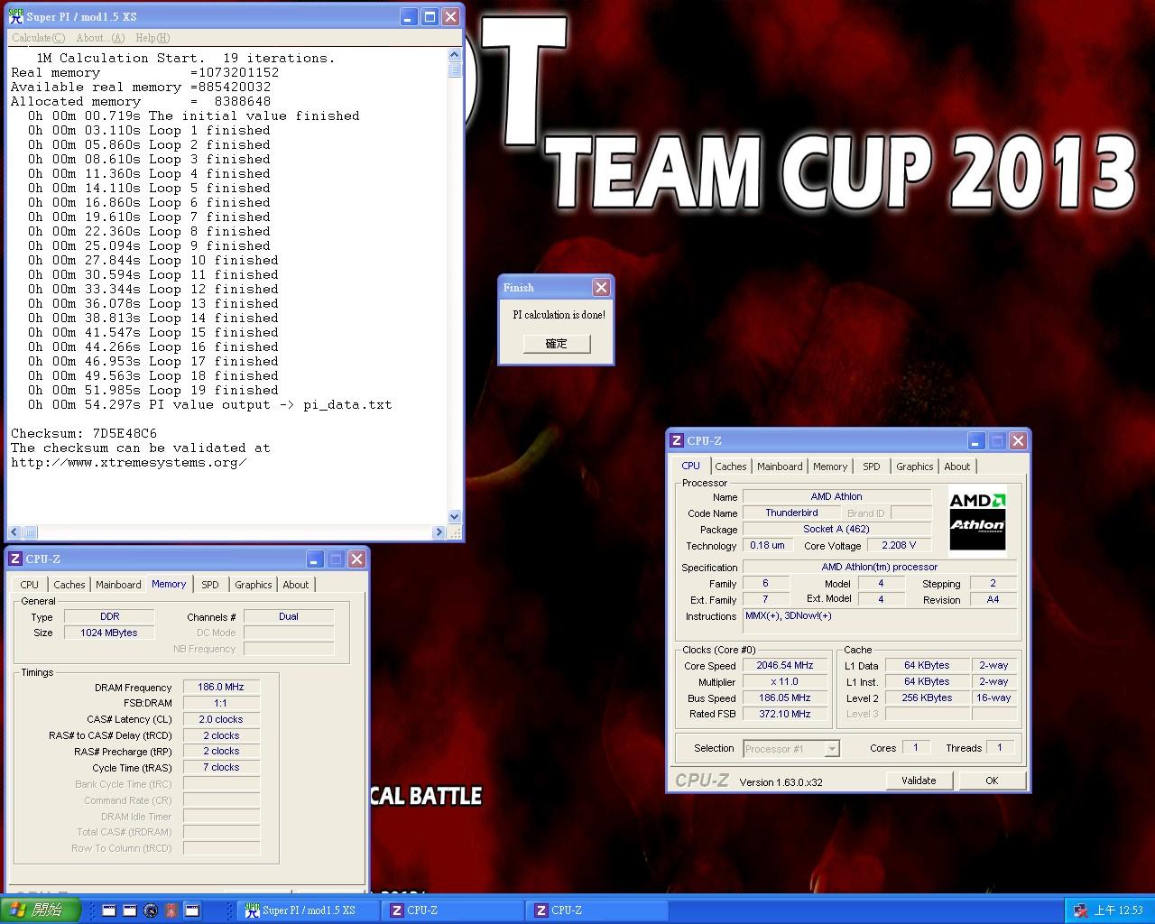
Task: Open Mainboard tab in processor CPU-Z window
Action: pyautogui.click(x=780, y=467)
